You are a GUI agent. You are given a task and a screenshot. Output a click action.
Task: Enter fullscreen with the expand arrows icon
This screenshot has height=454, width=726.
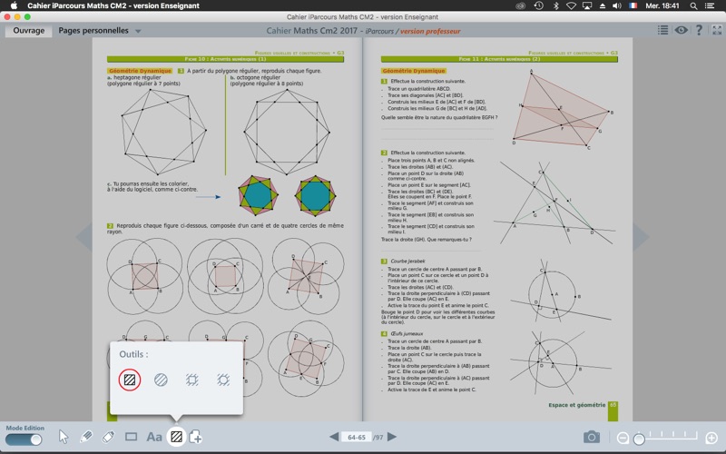717,30
